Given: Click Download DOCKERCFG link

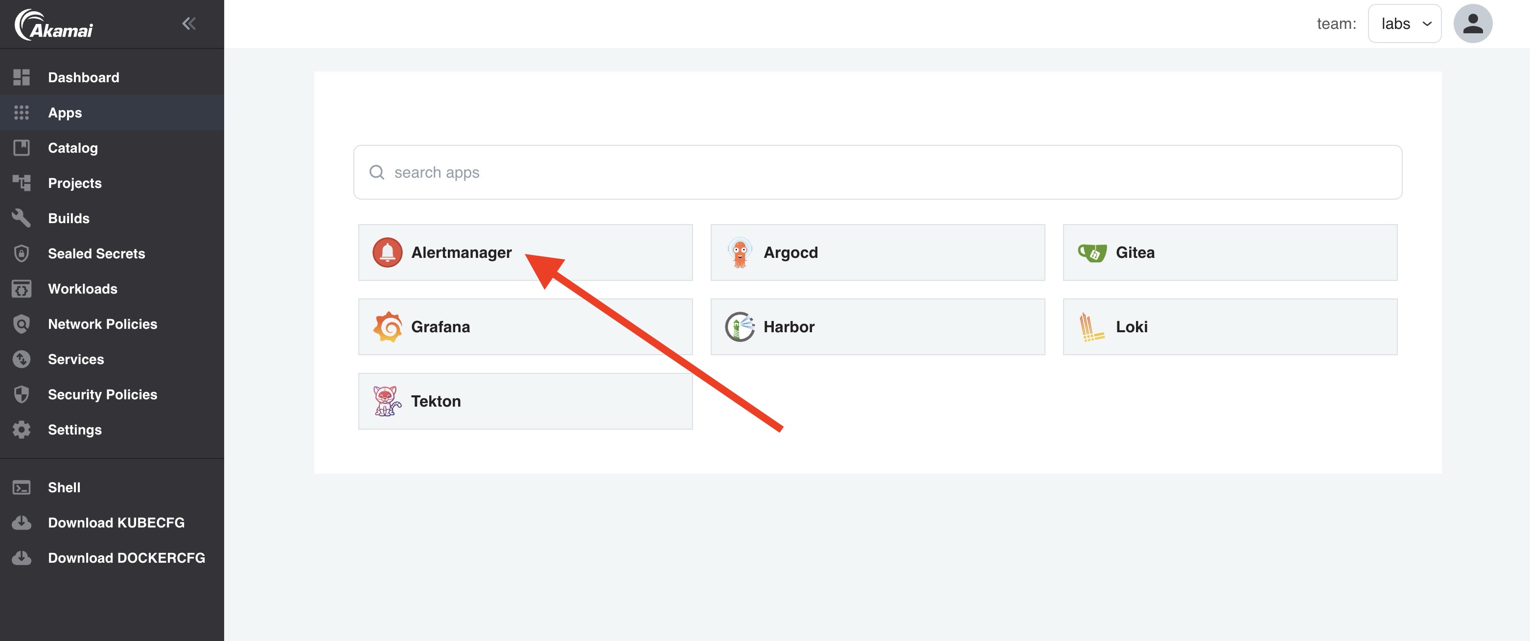Looking at the screenshot, I should (126, 558).
